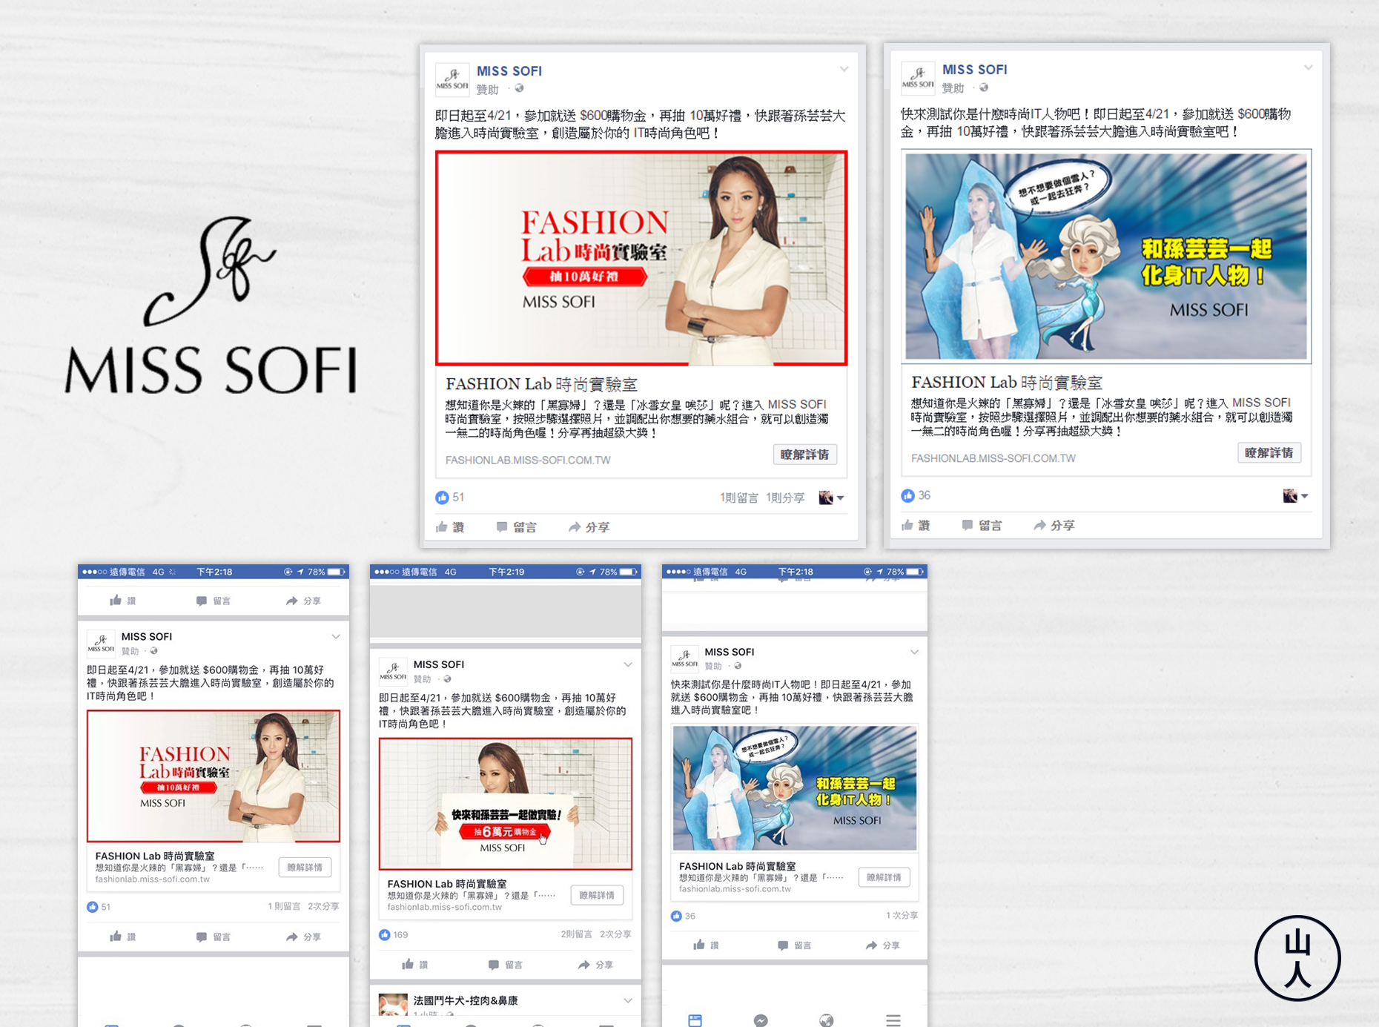Click 瞭解詳情 button in the large ice-queen ad
The image size is (1379, 1027).
(1269, 452)
